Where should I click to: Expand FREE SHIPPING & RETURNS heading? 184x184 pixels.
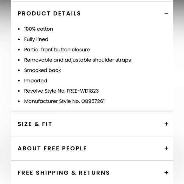[63, 173]
